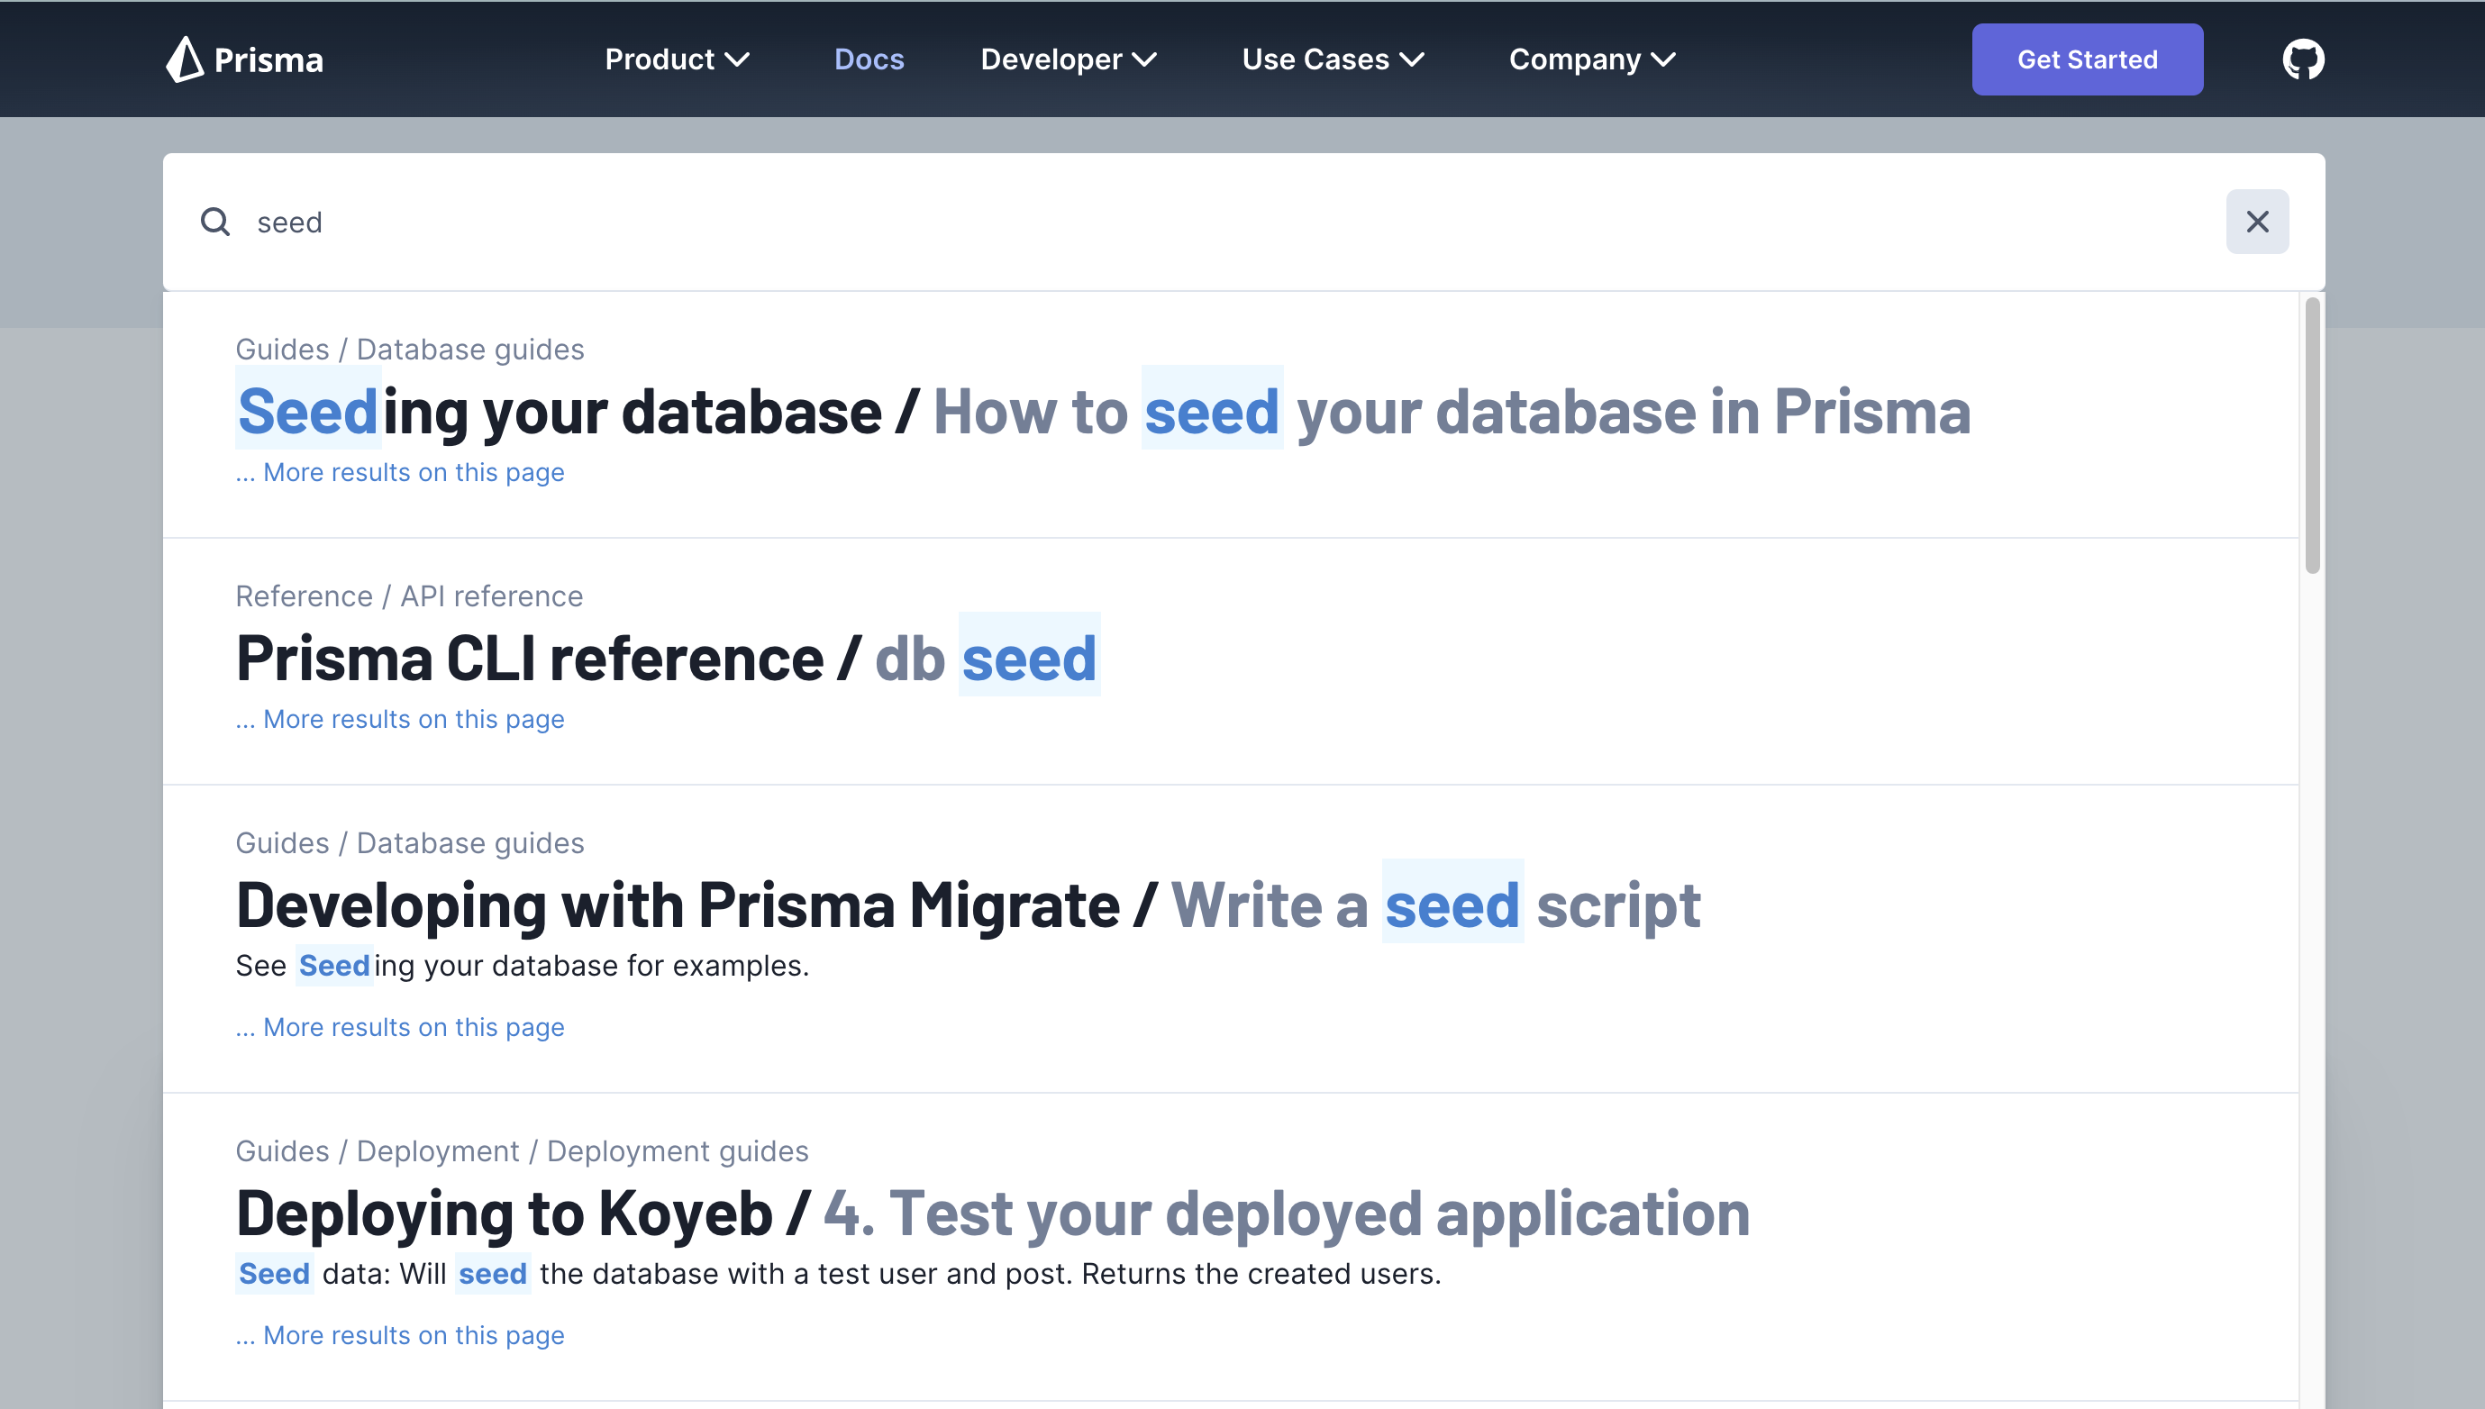
Task: Open the Developer dropdown menu
Action: [1068, 59]
